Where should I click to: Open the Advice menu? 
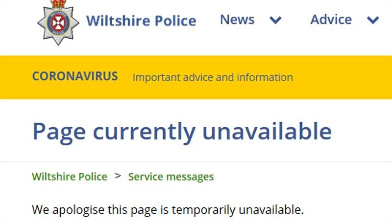coord(331,20)
